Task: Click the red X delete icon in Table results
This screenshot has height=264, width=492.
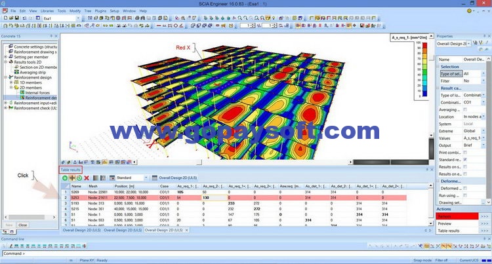Action: point(87,178)
